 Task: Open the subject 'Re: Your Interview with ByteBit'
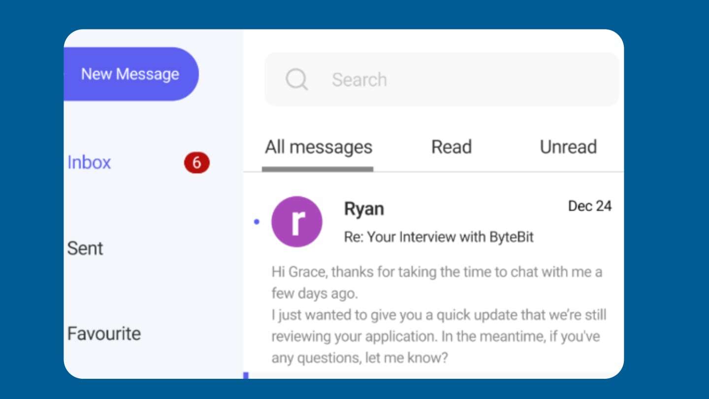(438, 237)
